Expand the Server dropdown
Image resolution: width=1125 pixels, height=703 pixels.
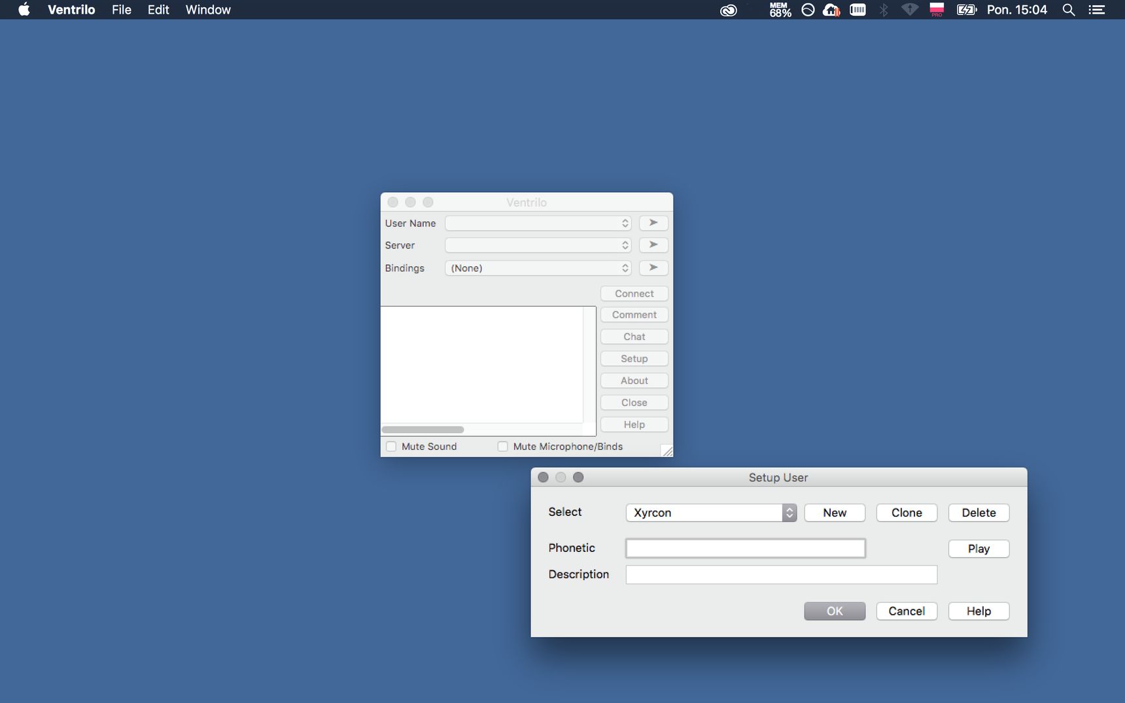click(x=538, y=245)
